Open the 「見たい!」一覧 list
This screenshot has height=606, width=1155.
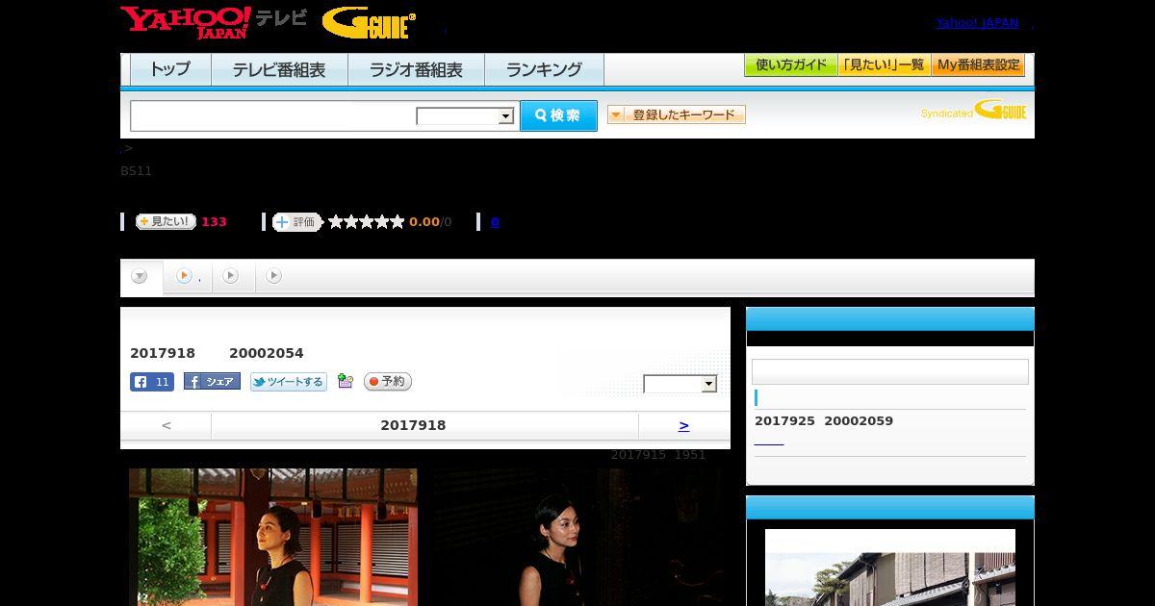(885, 65)
